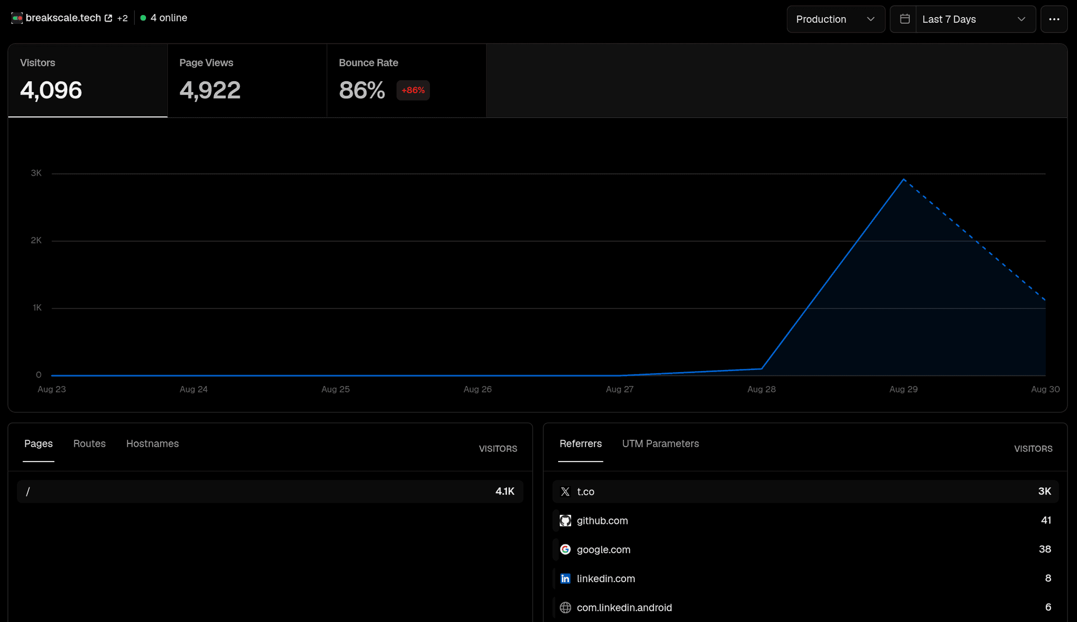Screen dimensions: 1077x622
Task: Open breakscale.tech external link icon
Action: coord(108,18)
